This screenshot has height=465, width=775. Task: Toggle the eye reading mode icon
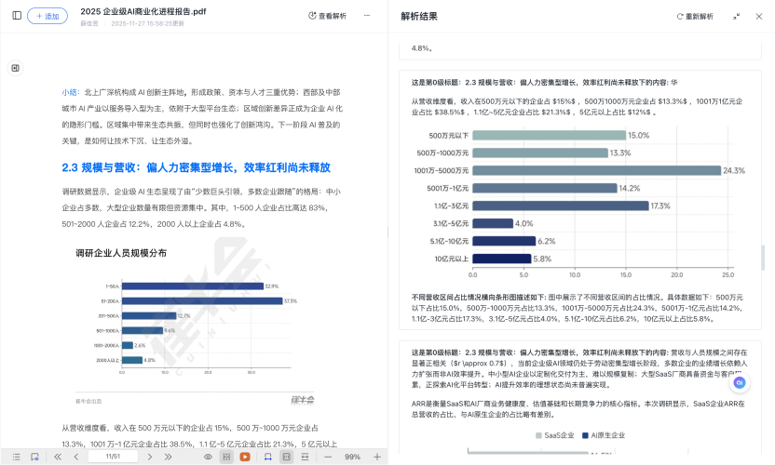tap(208, 457)
